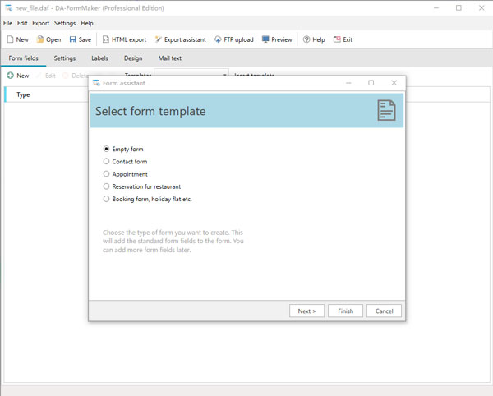Switch to the Design tab

point(133,58)
